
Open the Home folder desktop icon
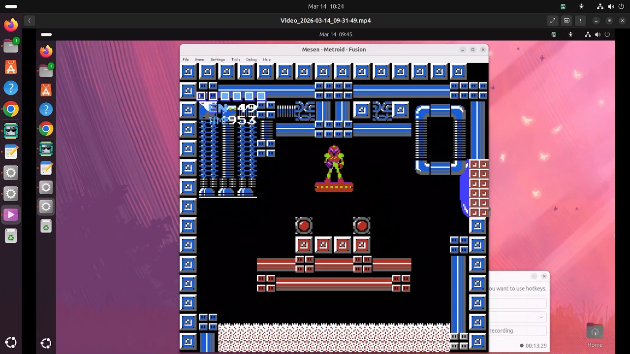pyautogui.click(x=595, y=336)
